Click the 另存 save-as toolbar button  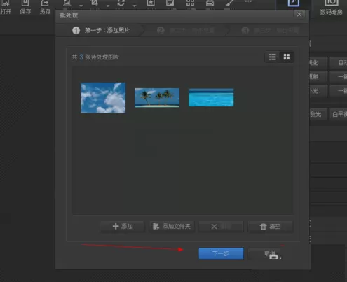tap(45, 7)
